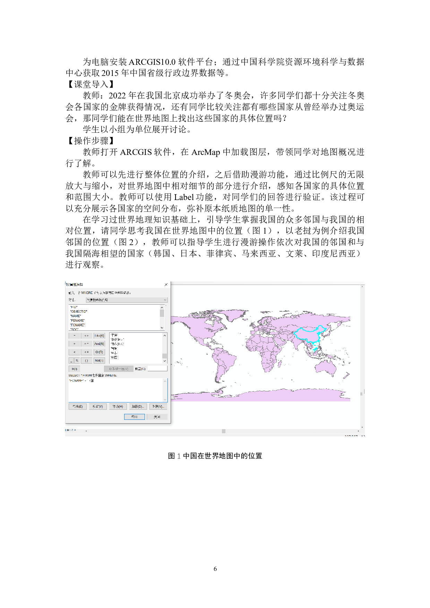Click the Is(I) operator button
The image size is (430, 608).
(75, 369)
